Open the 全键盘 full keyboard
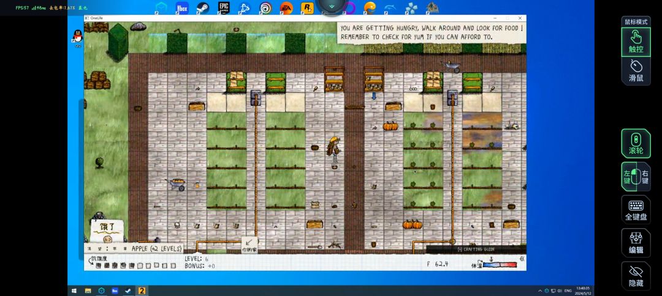The width and height of the screenshot is (662, 296). coord(636,210)
